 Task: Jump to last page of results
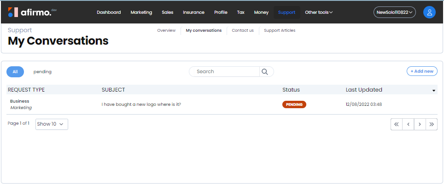pyautogui.click(x=432, y=124)
